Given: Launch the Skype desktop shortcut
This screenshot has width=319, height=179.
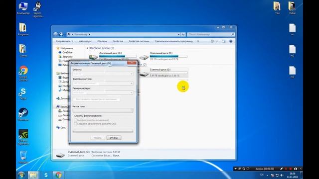Looking at the screenshot, I should [23, 94].
